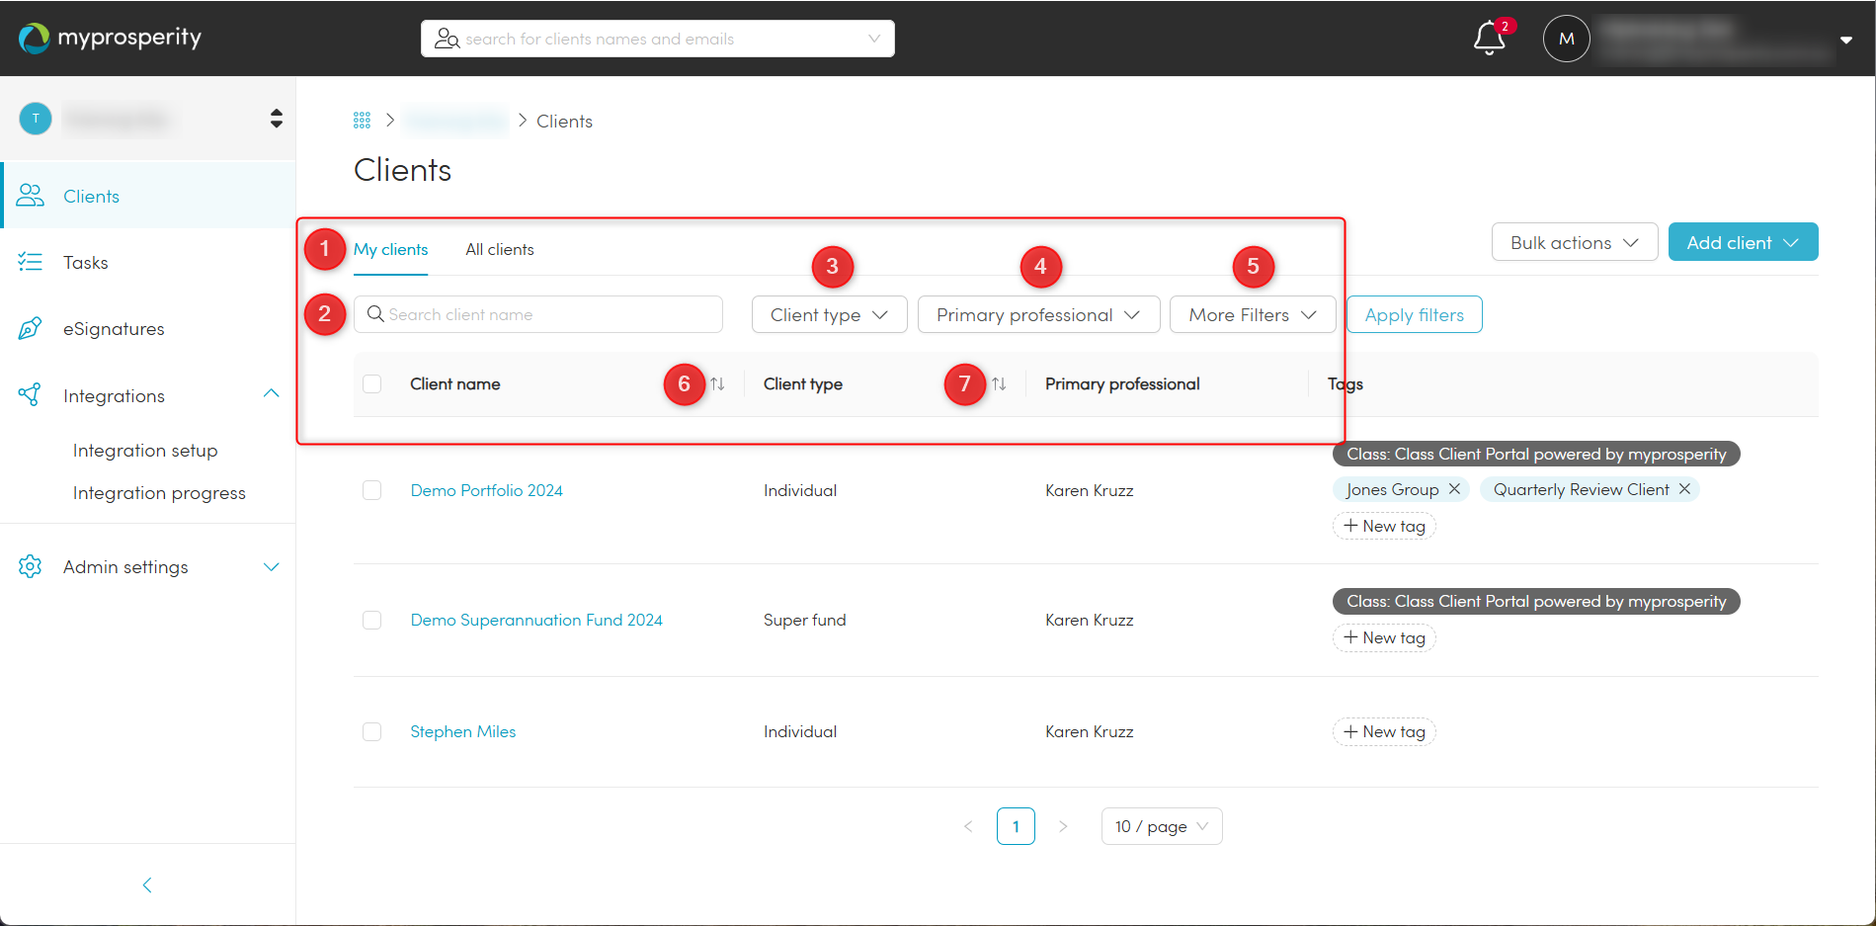This screenshot has width=1876, height=926.
Task: Add New tag to Demo Superannuation Fund
Action: [1384, 637]
